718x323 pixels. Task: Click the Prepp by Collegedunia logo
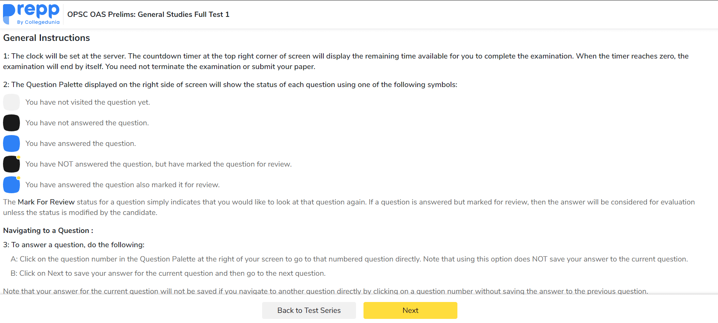tap(32, 14)
